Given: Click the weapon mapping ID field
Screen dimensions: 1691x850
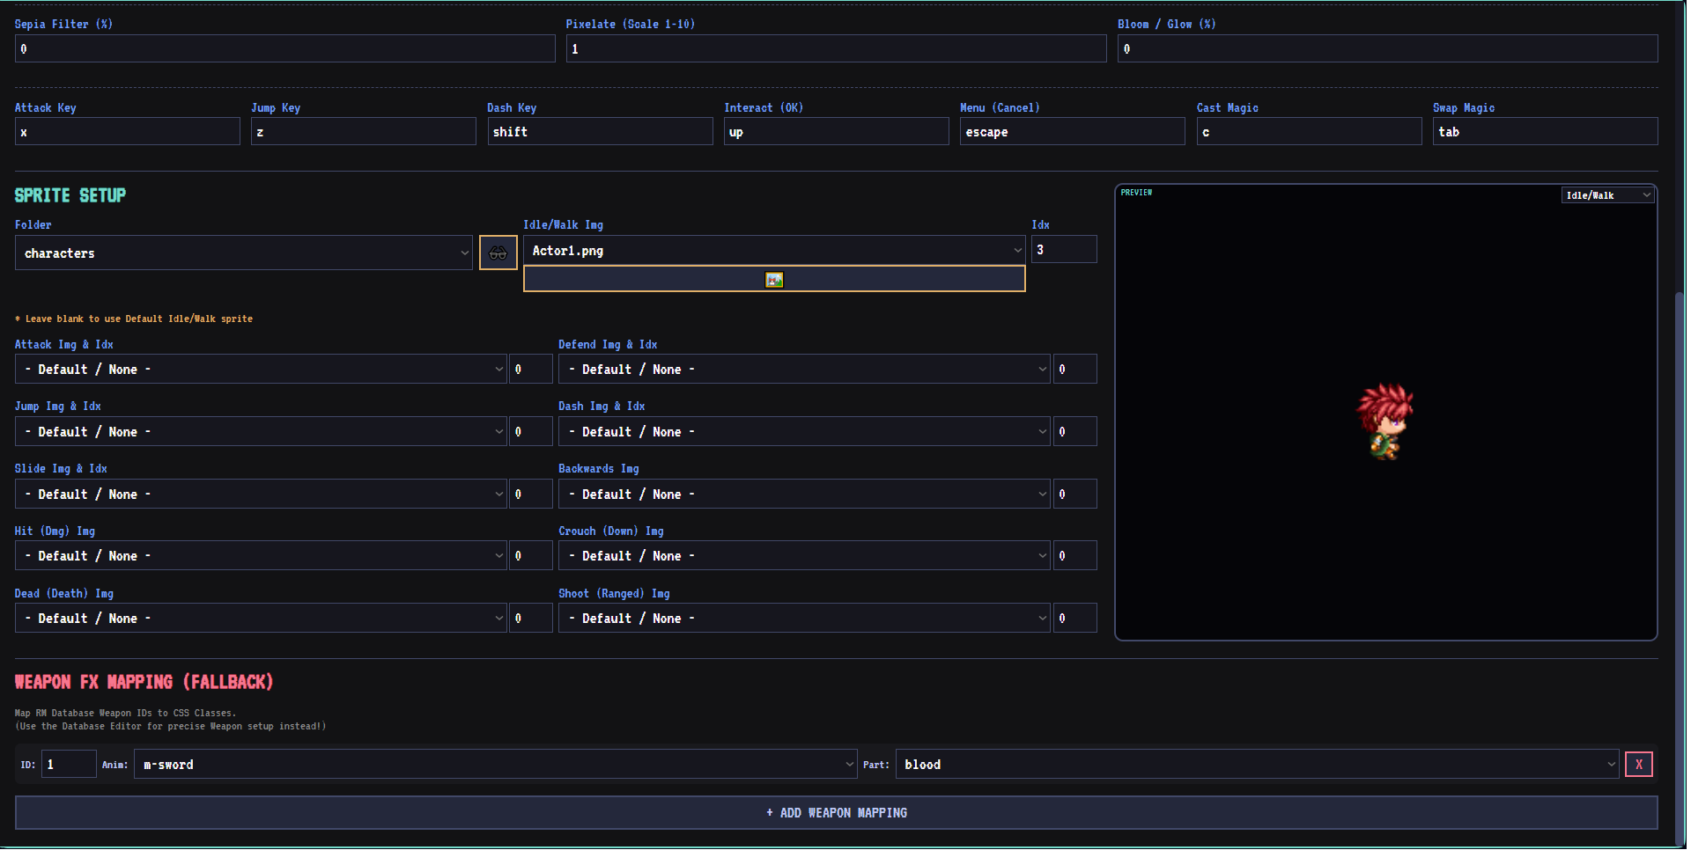Looking at the screenshot, I should coord(69,765).
